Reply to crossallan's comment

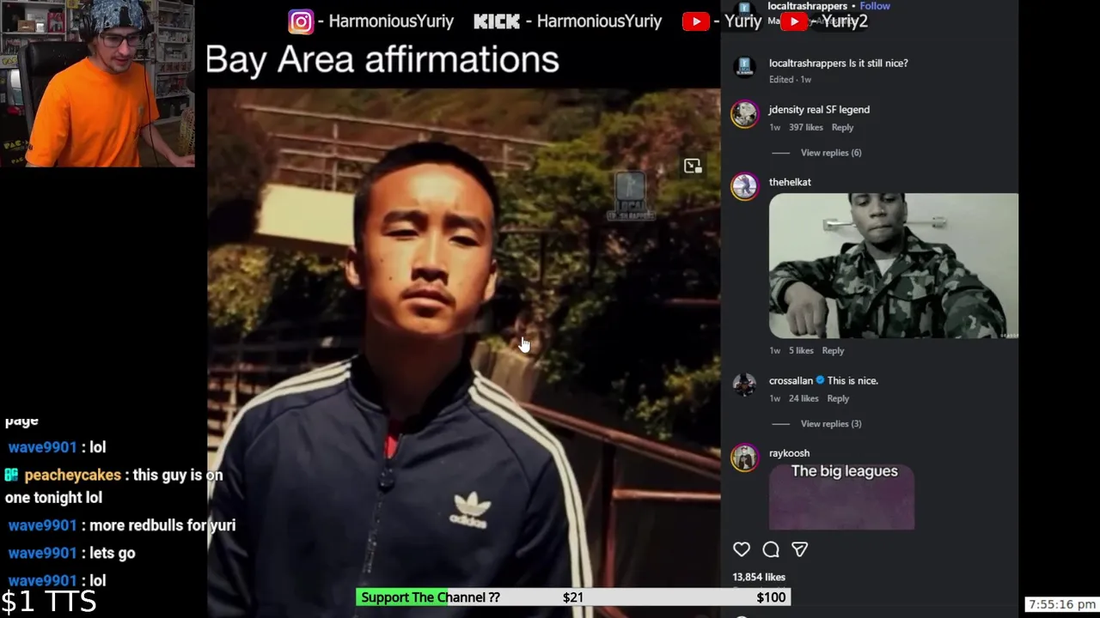(838, 398)
